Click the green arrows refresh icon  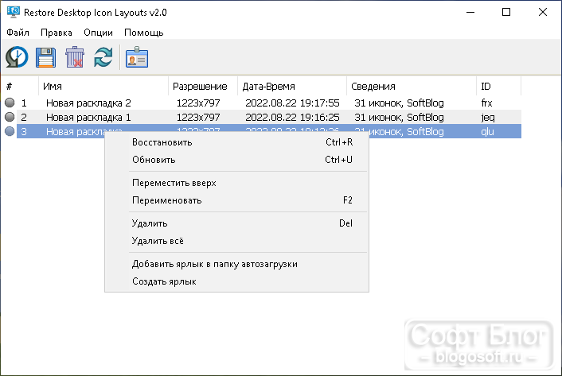coord(103,57)
